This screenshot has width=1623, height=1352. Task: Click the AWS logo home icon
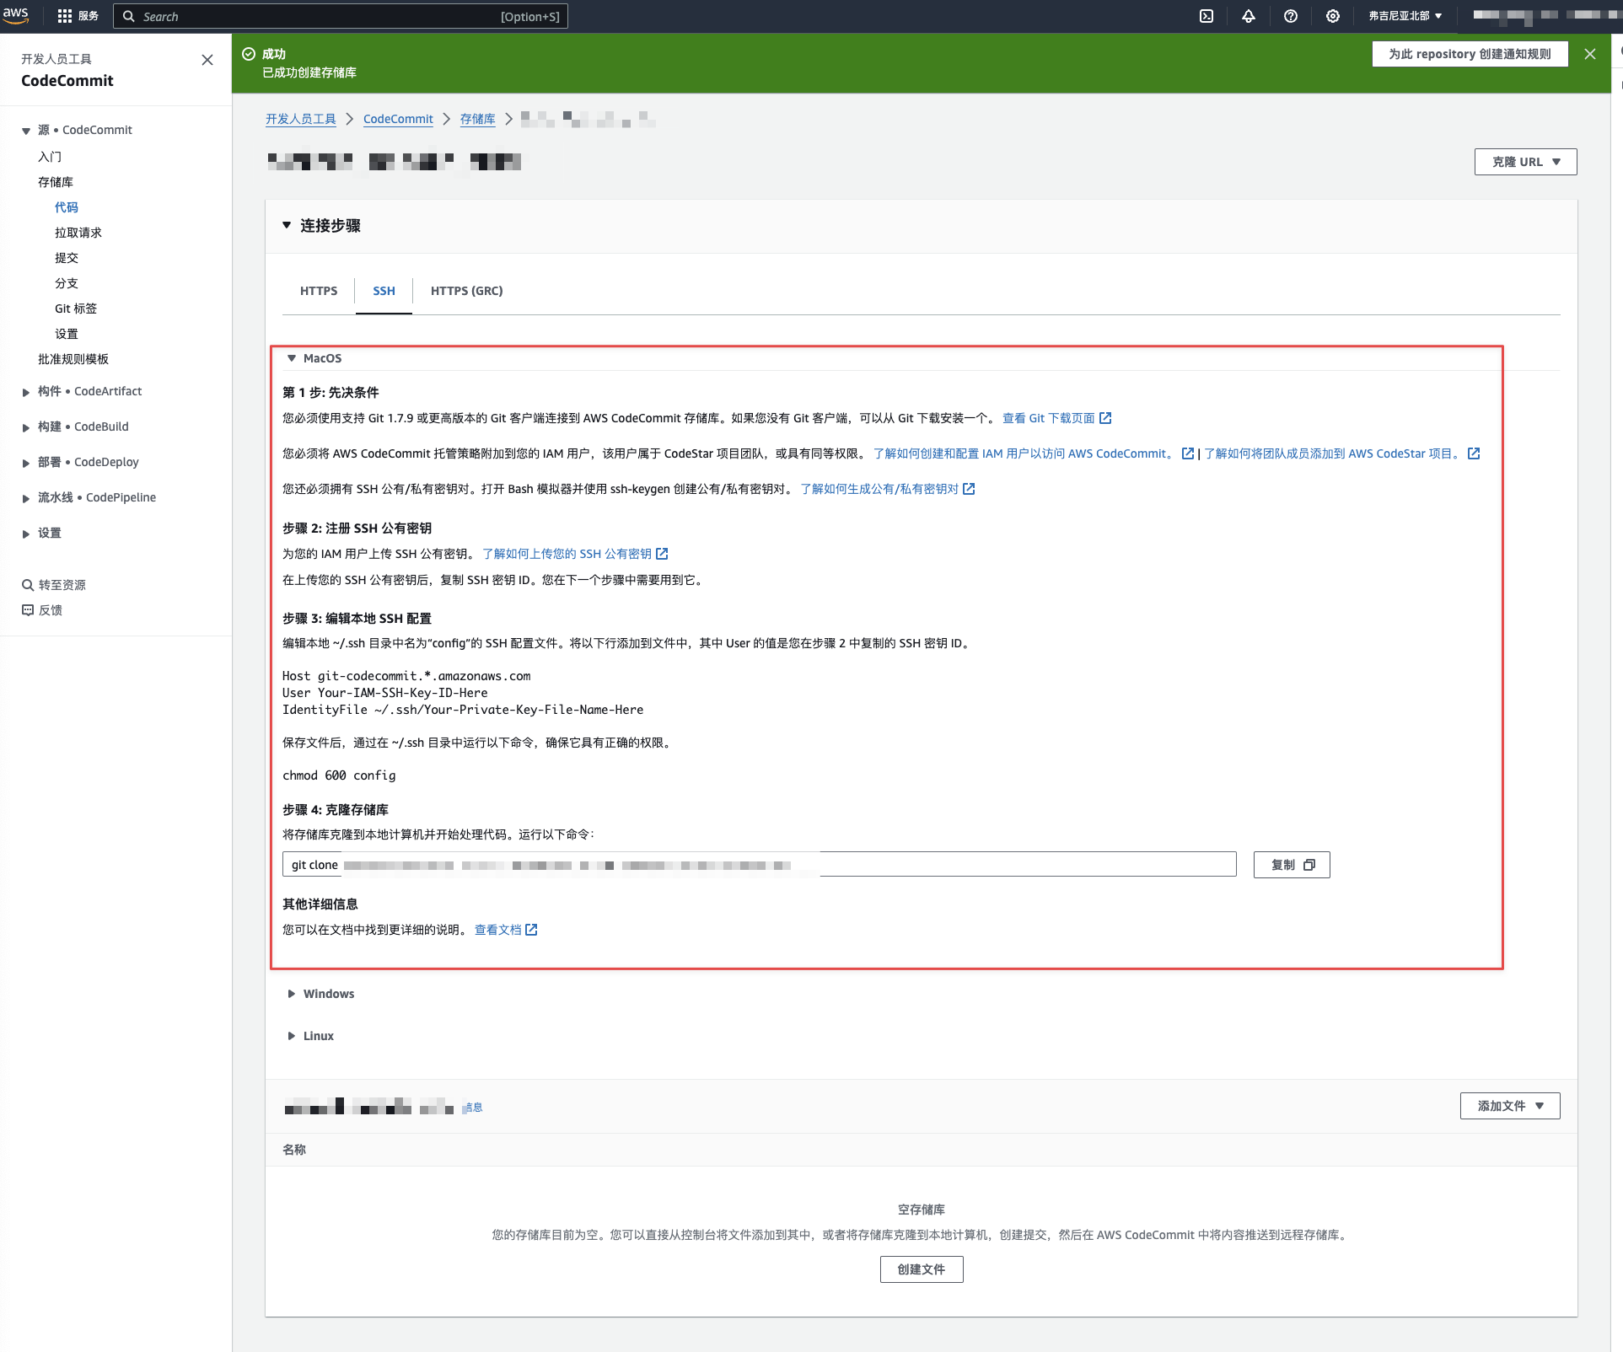click(15, 15)
